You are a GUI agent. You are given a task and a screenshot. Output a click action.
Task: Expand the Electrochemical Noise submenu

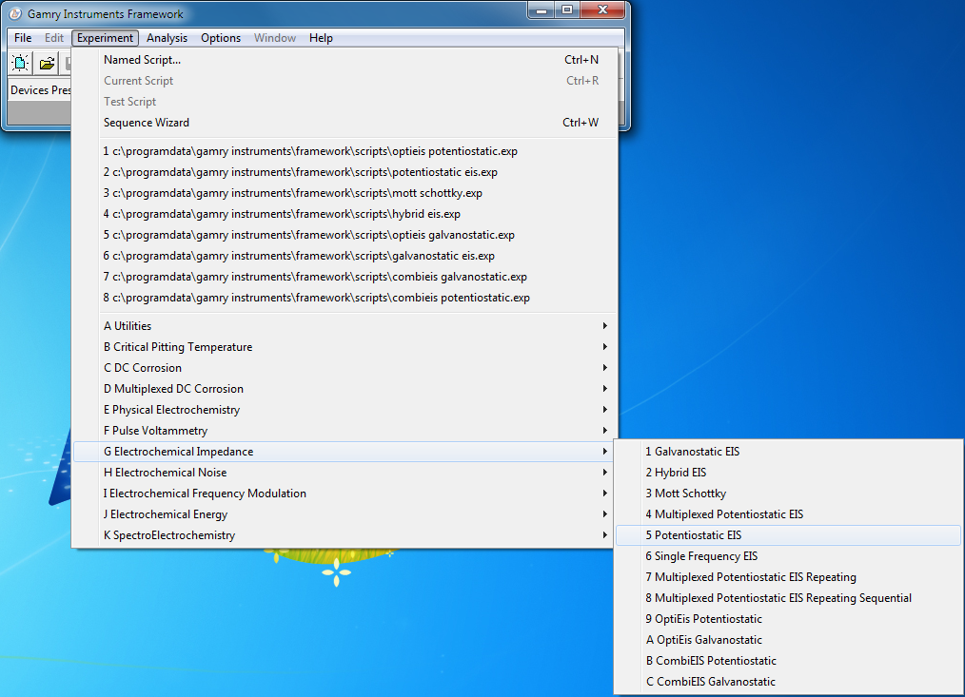343,472
